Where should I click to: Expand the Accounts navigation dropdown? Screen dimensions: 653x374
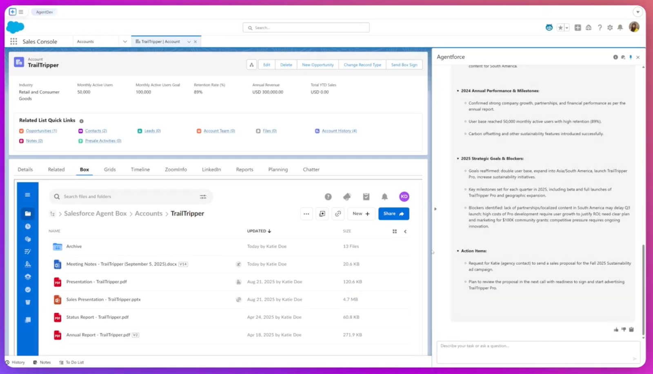(x=125, y=42)
